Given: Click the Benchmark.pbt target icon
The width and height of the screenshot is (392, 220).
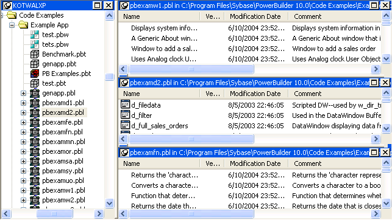Looking at the screenshot, I should (x=35, y=54).
